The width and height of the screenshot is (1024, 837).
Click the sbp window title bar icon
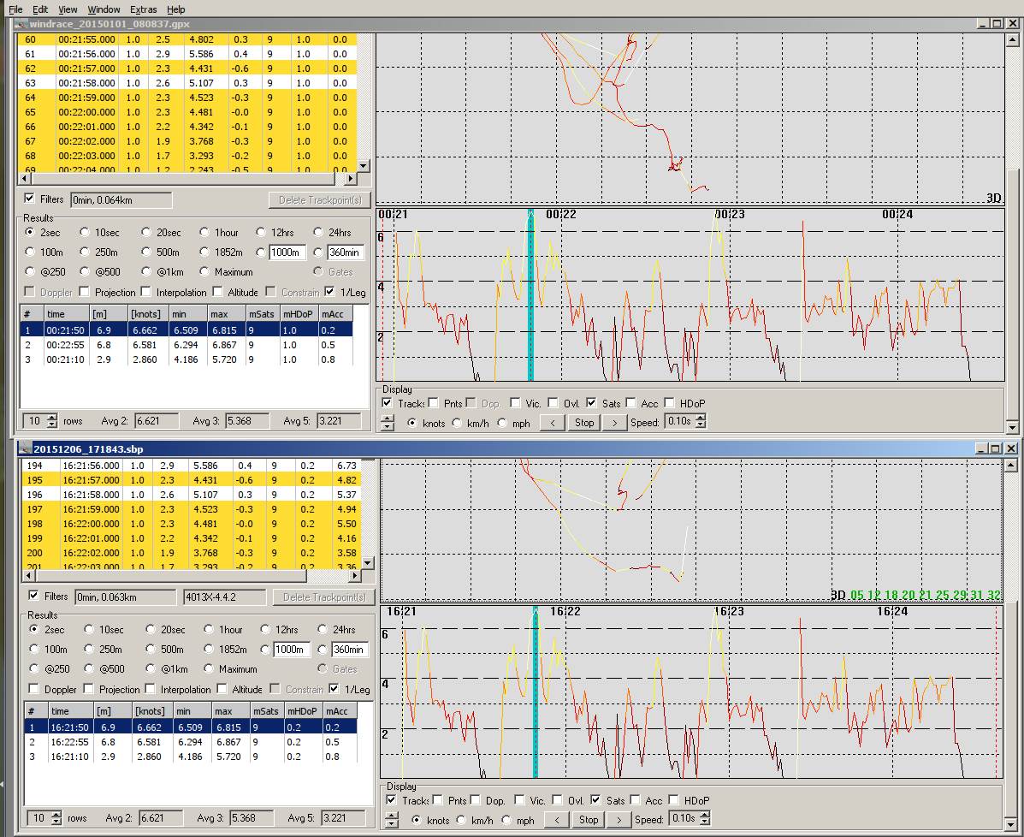pos(24,449)
